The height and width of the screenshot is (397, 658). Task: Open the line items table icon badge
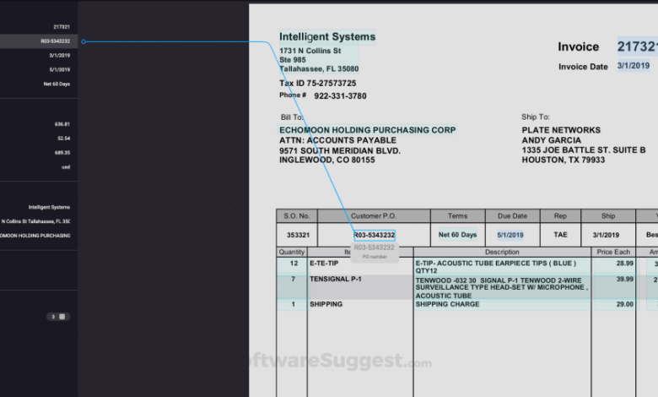click(58, 317)
